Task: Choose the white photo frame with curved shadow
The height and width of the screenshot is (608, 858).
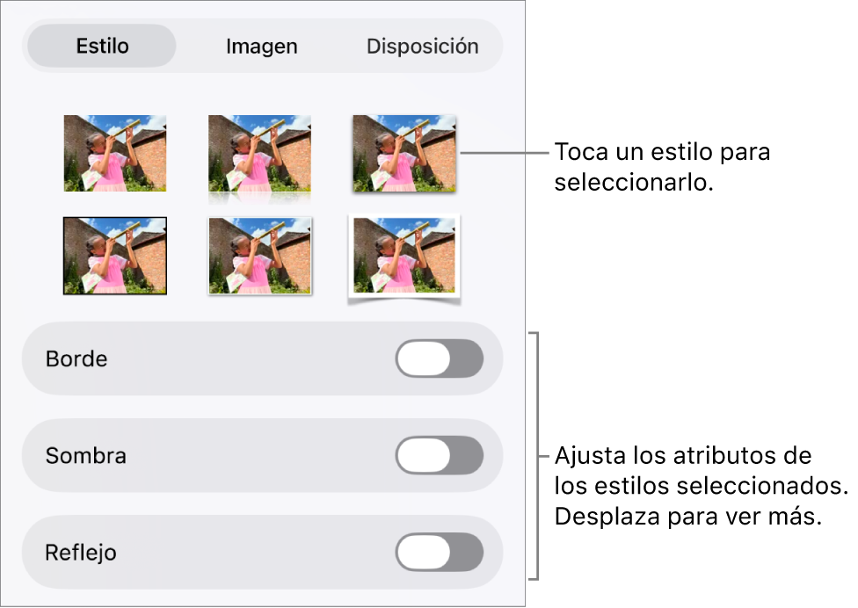Action: pyautogui.click(x=404, y=258)
